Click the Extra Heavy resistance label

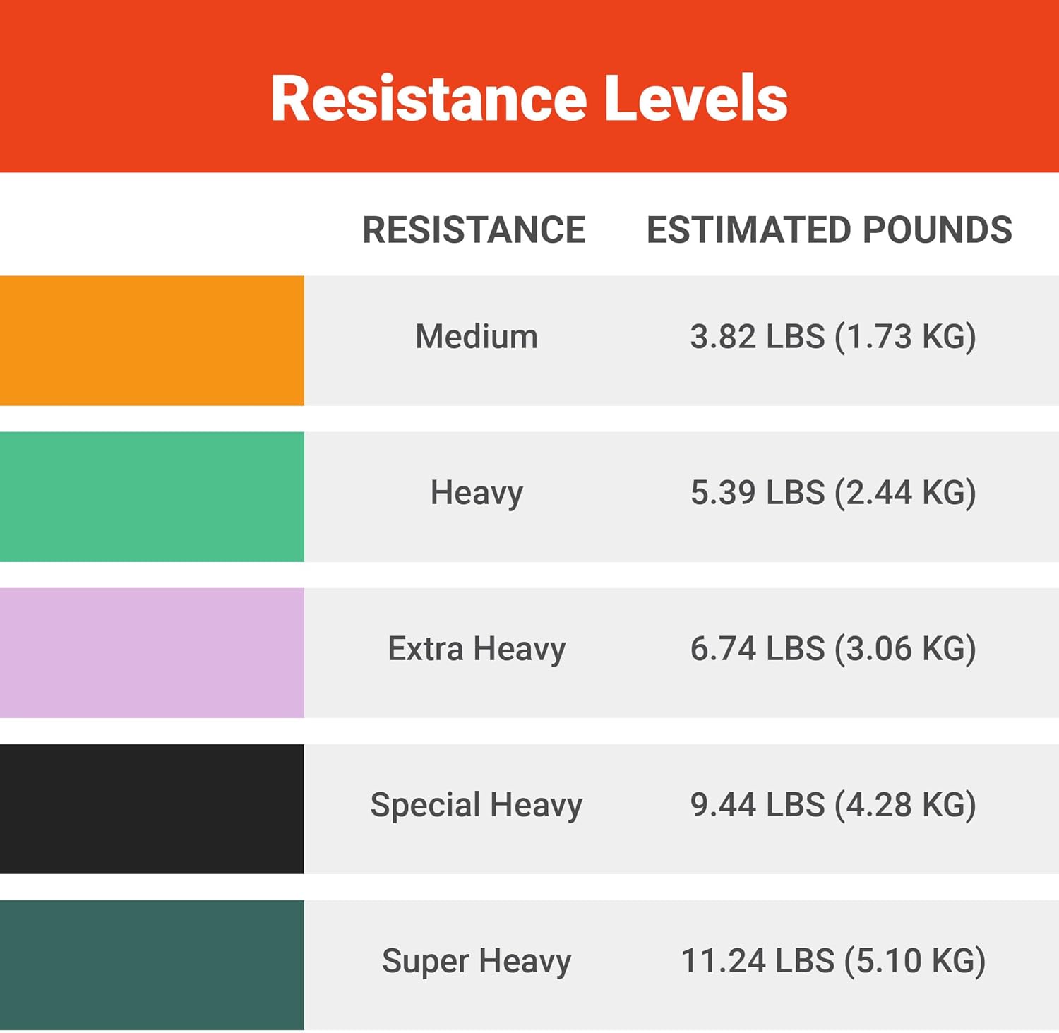(477, 649)
